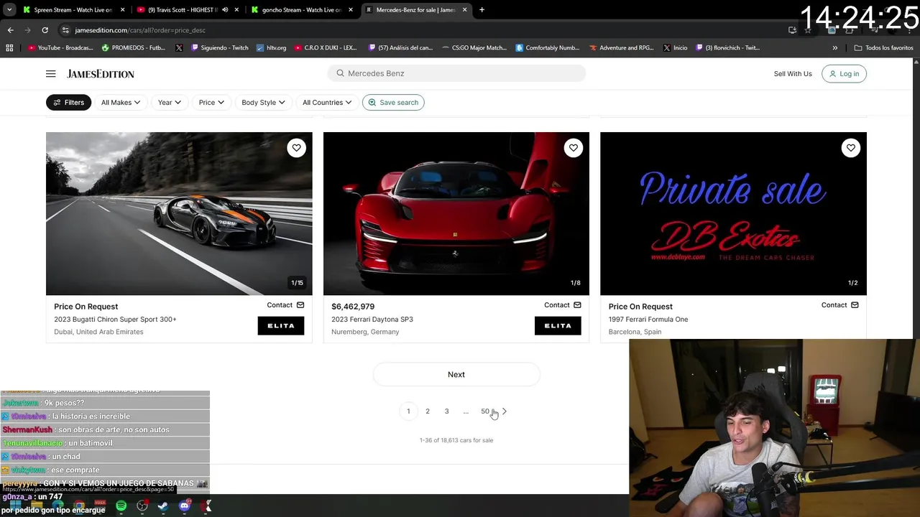Image resolution: width=920 pixels, height=517 pixels.
Task: Open Spotify from the taskbar
Action: [121, 506]
